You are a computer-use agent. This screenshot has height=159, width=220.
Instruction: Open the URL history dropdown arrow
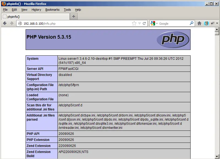click(x=139, y=24)
